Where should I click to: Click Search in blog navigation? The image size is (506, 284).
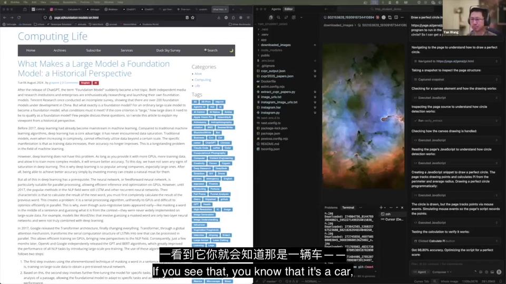211,50
